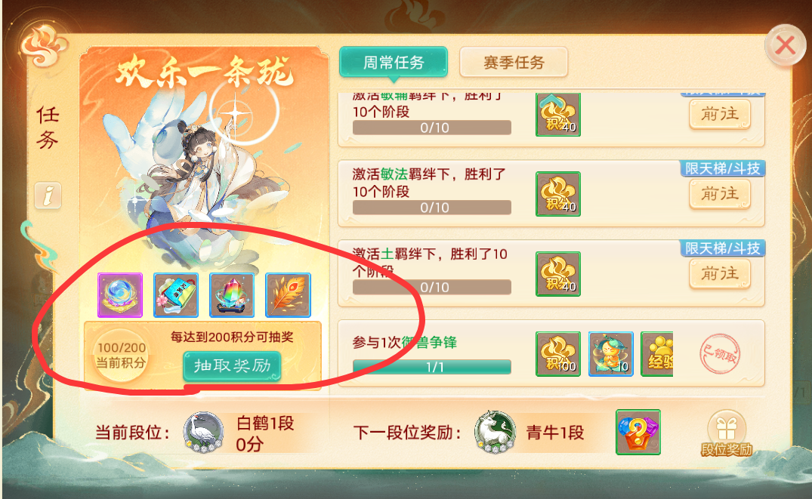812x499 pixels.
Task: Select the rainbow crystal reward icon
Action: pos(232,295)
